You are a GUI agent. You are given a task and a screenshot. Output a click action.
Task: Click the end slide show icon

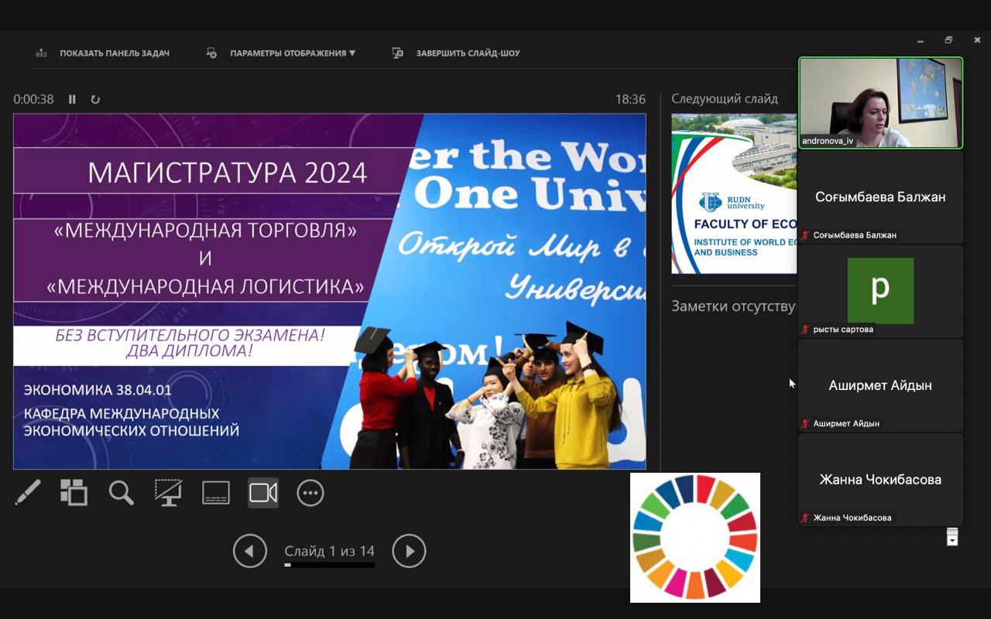(x=398, y=53)
